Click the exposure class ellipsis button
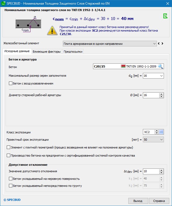 click(x=161, y=132)
